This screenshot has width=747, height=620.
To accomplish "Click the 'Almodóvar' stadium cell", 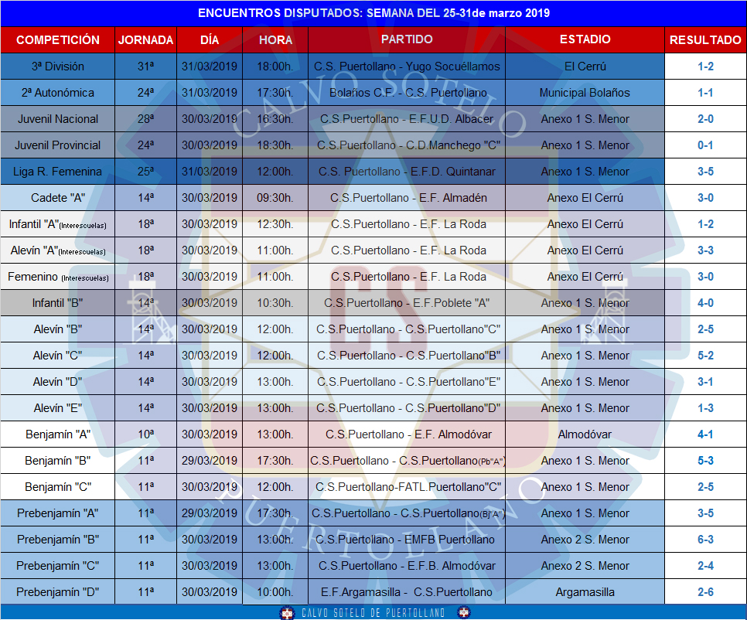I will coord(585,434).
